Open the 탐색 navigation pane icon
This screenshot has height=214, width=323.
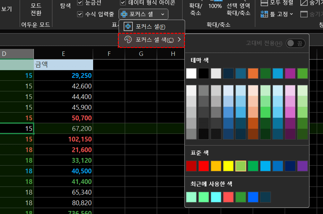point(65,5)
